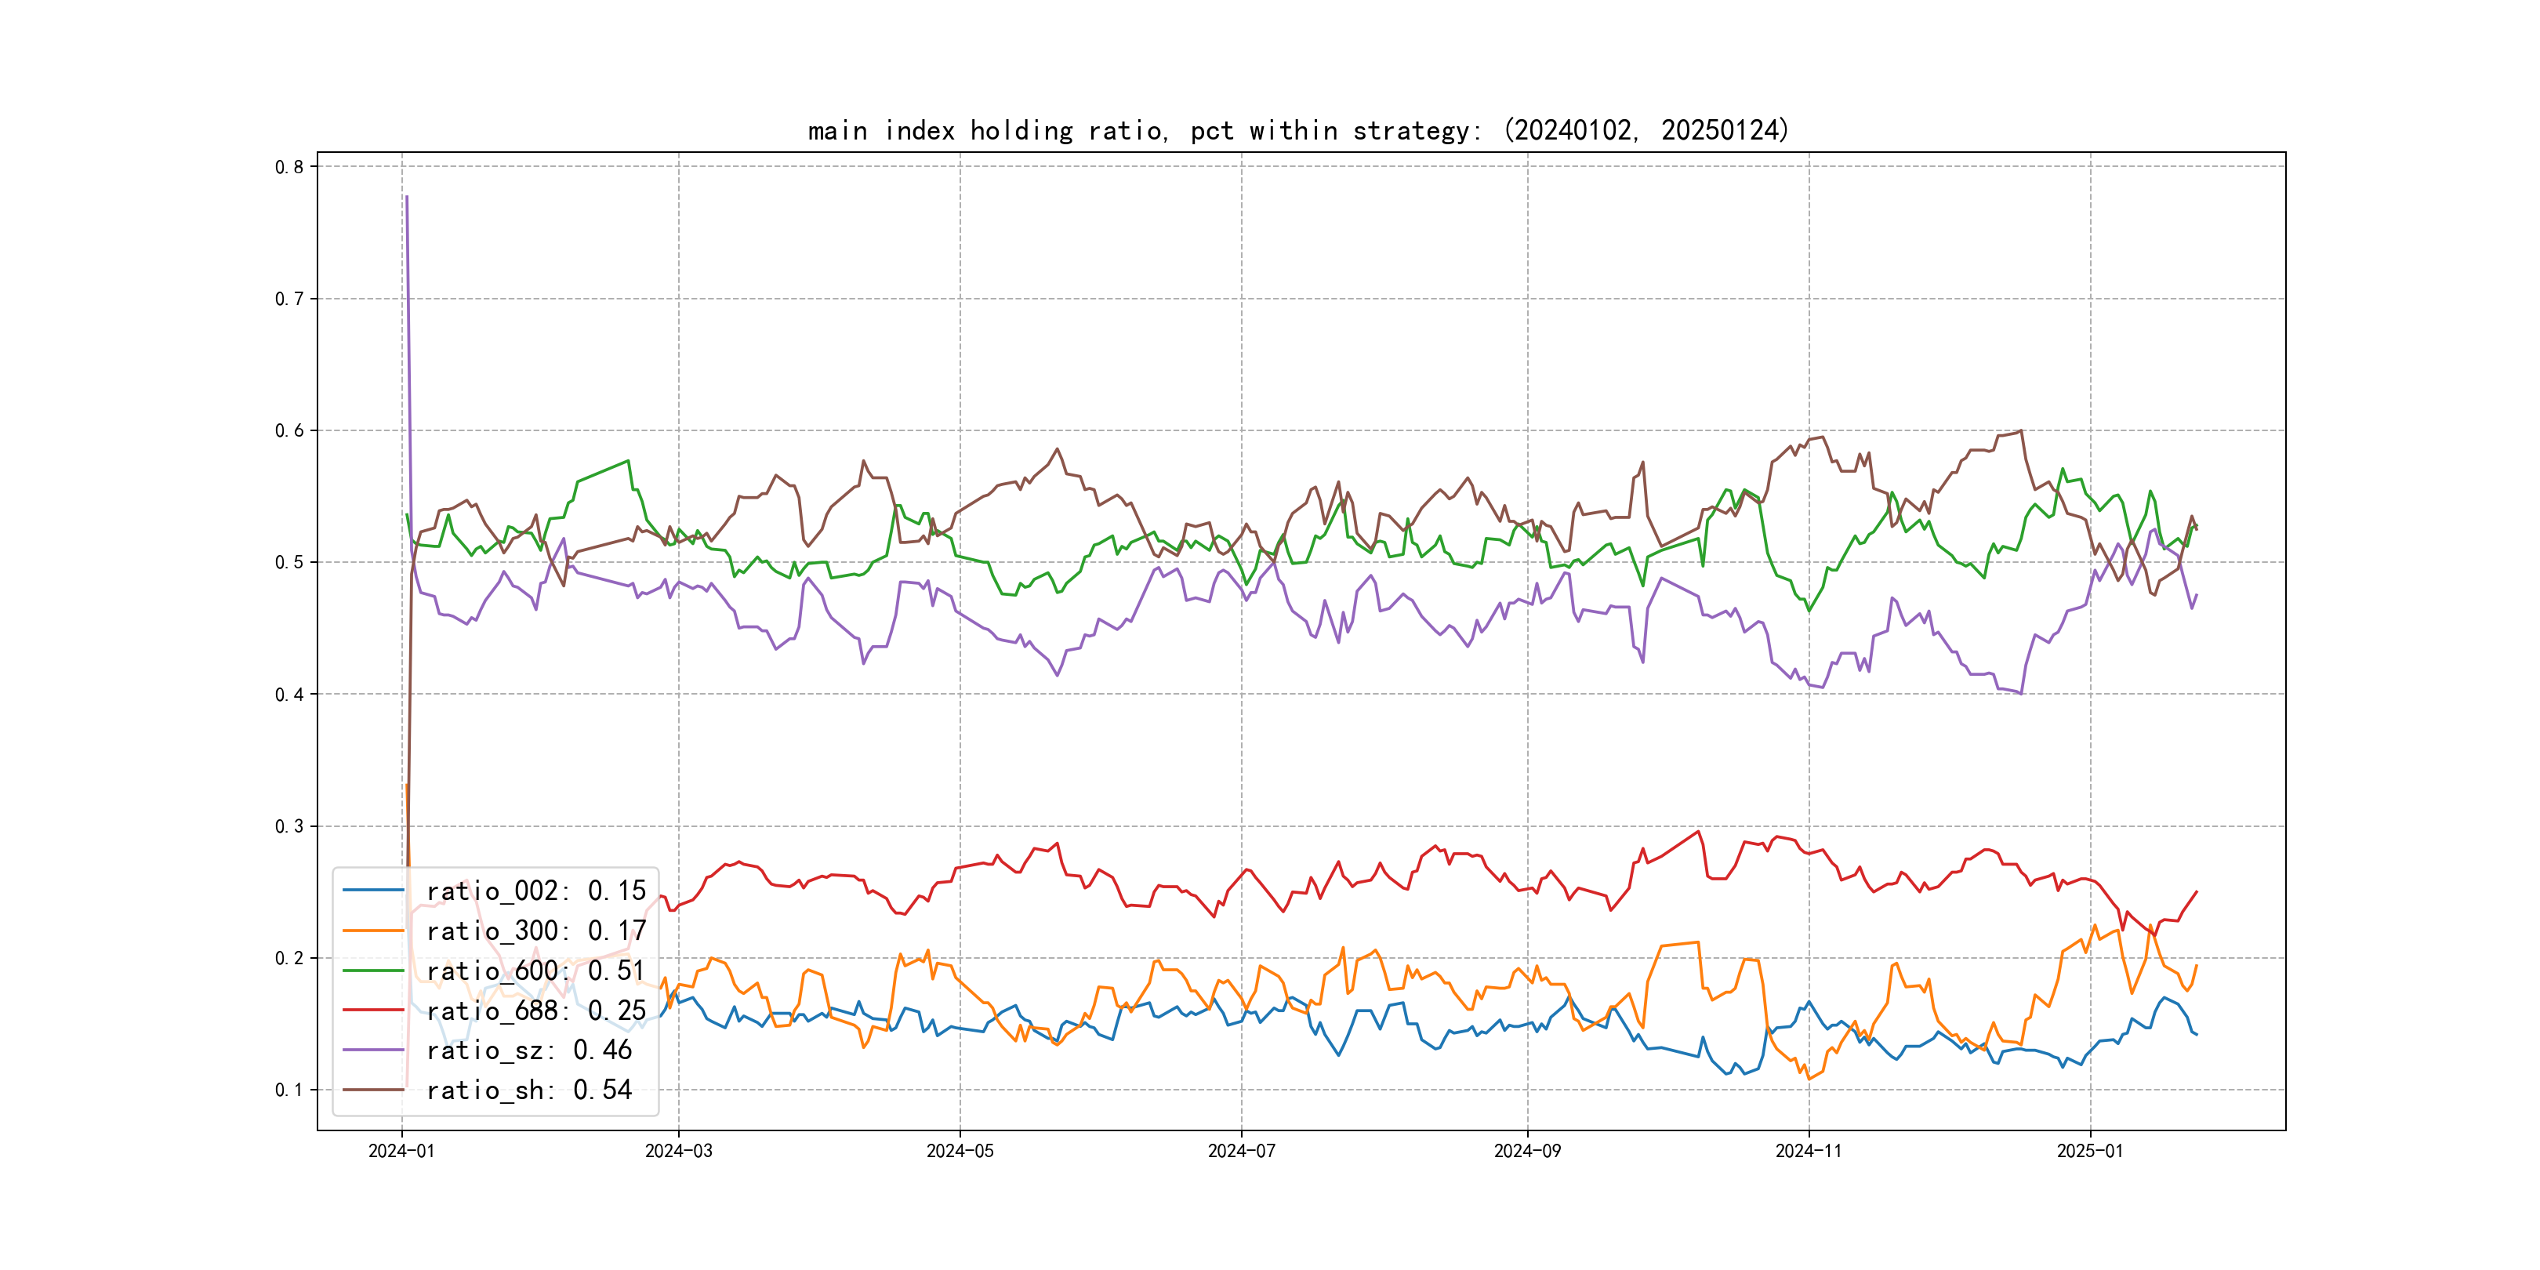
Task: Click the ratio_688 red legend line swatch
Action: 374,1011
